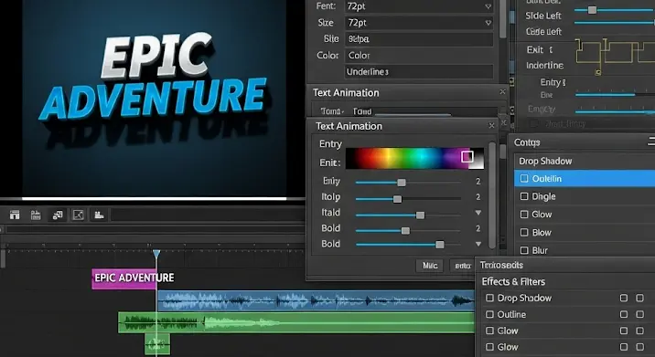Screen dimensions: 655x357
Task: Click the media shapes timeline toolbar icon
Action: tap(58, 215)
